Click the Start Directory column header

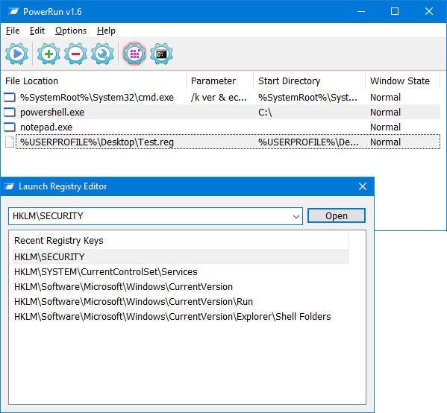[x=309, y=81]
